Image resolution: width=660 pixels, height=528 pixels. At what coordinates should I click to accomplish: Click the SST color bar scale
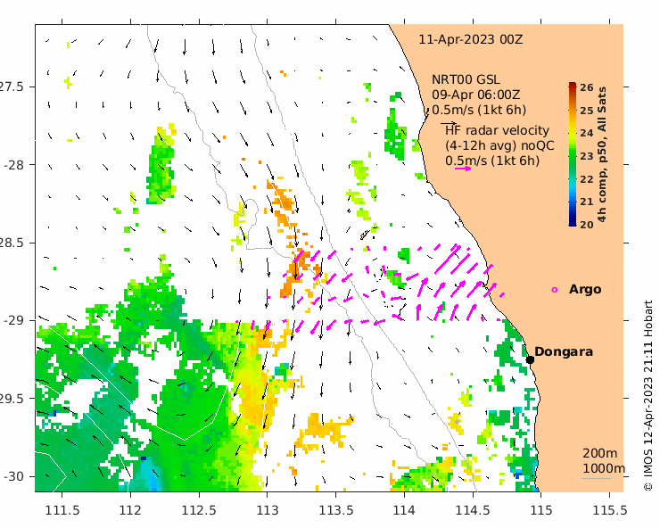click(573, 154)
